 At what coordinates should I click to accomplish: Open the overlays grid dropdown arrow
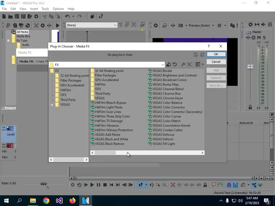225,25
